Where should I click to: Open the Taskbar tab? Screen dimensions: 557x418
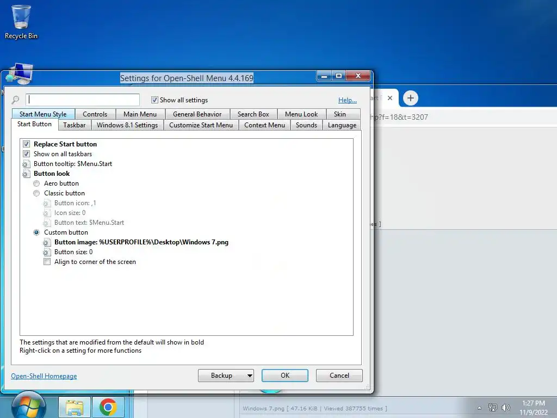tap(74, 125)
